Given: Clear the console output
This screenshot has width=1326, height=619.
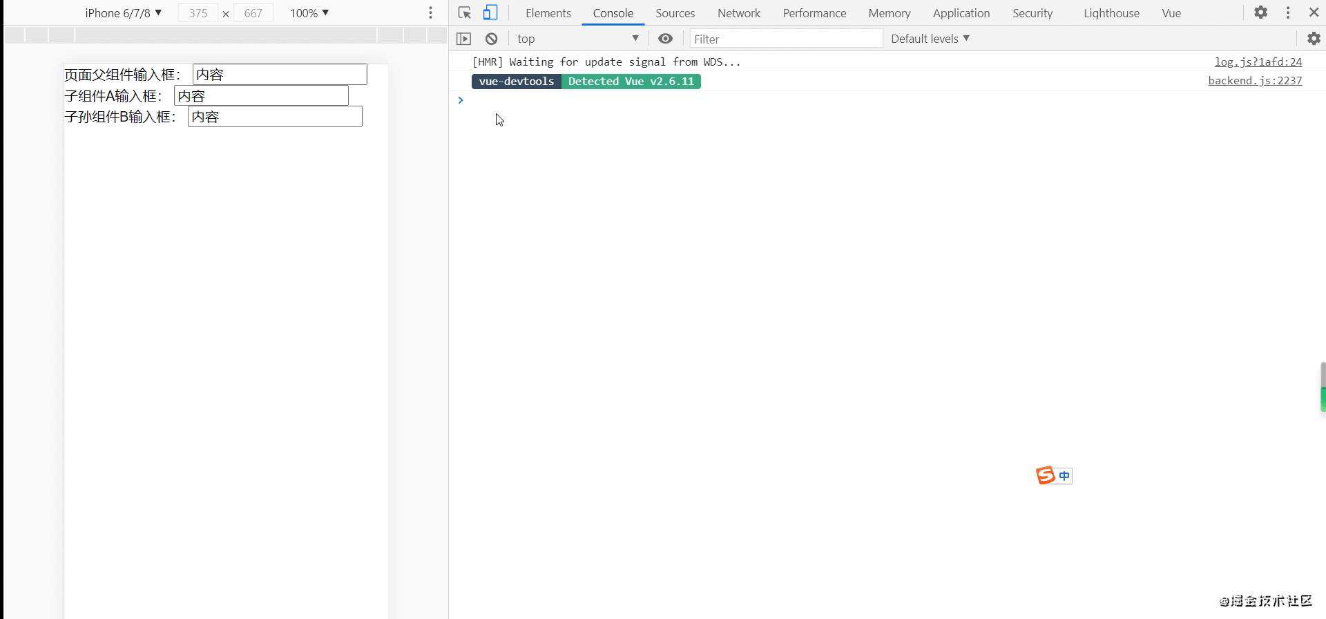Looking at the screenshot, I should (x=491, y=39).
